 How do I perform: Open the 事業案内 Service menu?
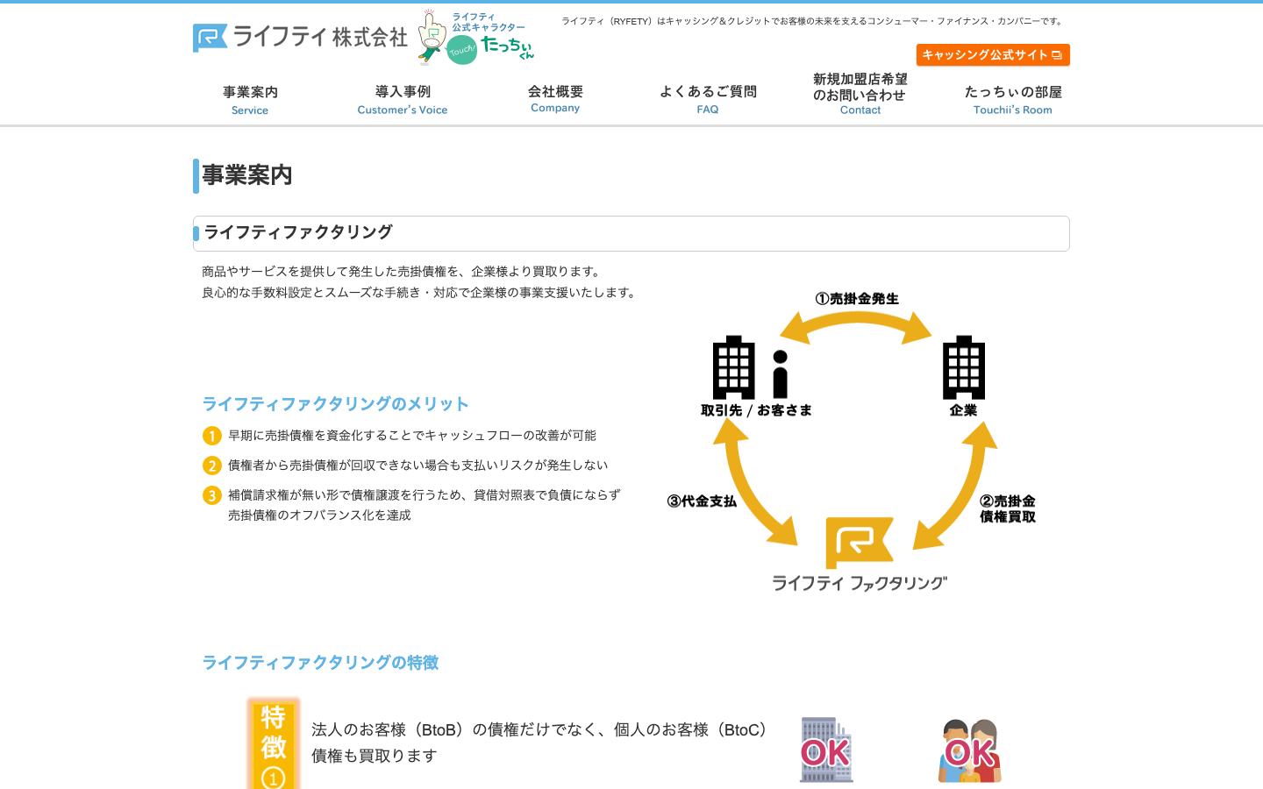click(x=250, y=100)
